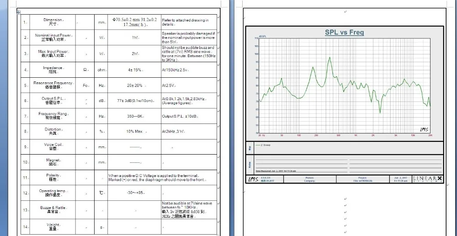Click the 'At 2.5V' condition cell
Screen dimensions: 457x236
tap(189, 85)
